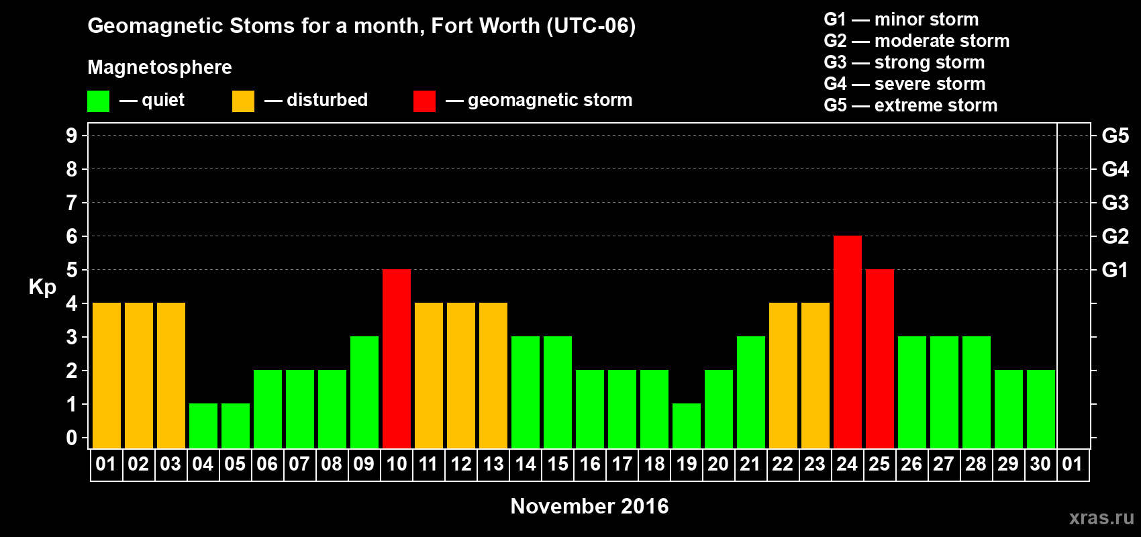Click the date label 30
The height and width of the screenshot is (537, 1141).
click(1040, 465)
